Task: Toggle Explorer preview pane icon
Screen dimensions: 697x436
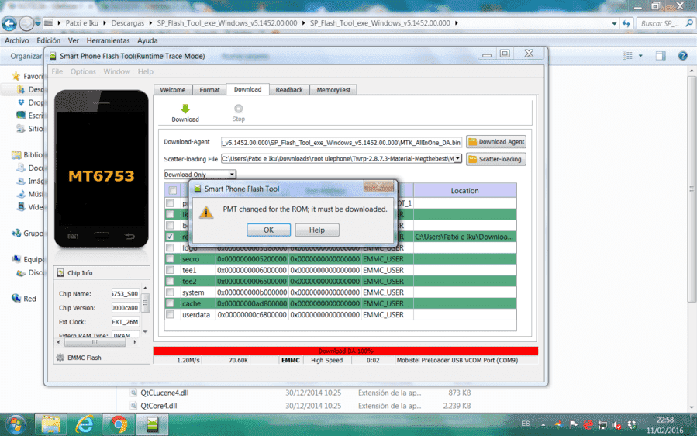Action: coord(661,56)
